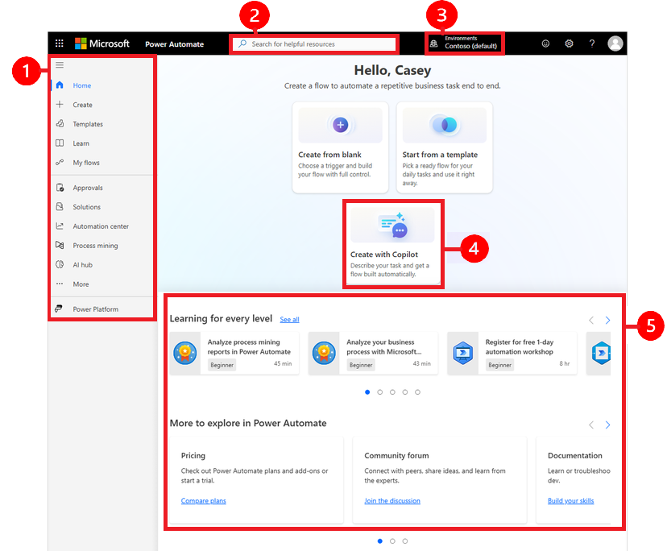Image resolution: width=667 pixels, height=551 pixels.
Task: Go to next More to explore page
Action: click(607, 425)
